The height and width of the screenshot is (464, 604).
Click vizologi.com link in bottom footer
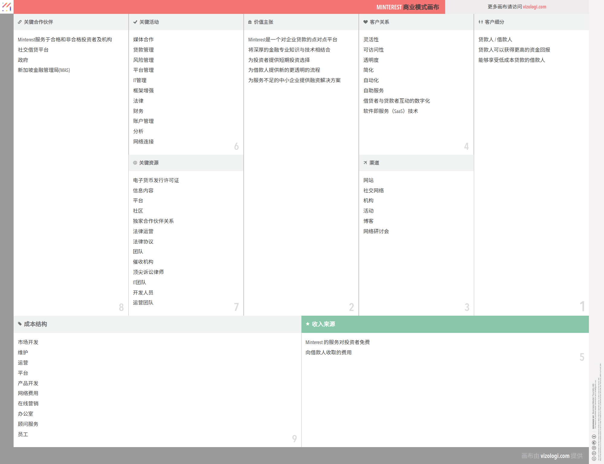pyautogui.click(x=555, y=456)
